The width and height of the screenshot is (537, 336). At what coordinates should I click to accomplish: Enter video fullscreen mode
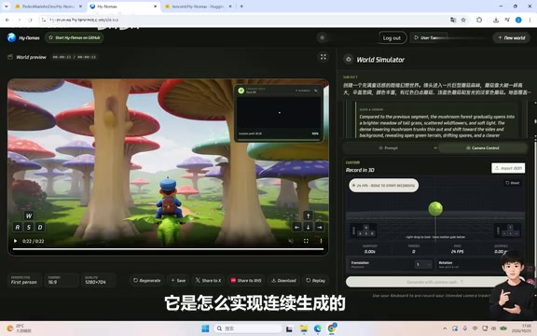coord(306,241)
